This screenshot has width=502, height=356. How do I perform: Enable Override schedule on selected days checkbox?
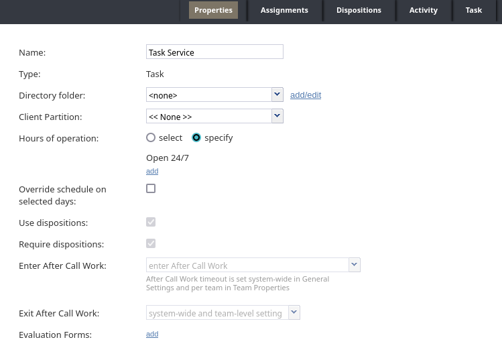(x=151, y=188)
